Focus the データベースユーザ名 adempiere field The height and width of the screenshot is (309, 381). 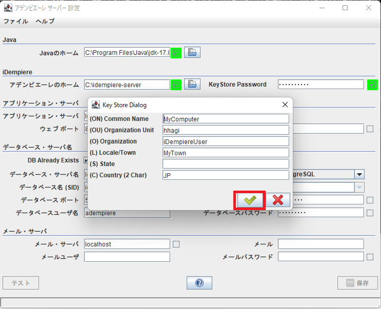point(127,213)
